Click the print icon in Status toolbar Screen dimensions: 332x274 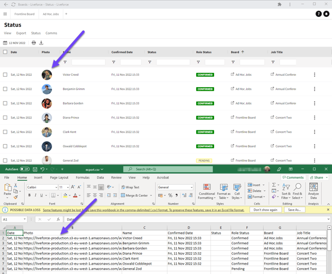click(x=34, y=43)
